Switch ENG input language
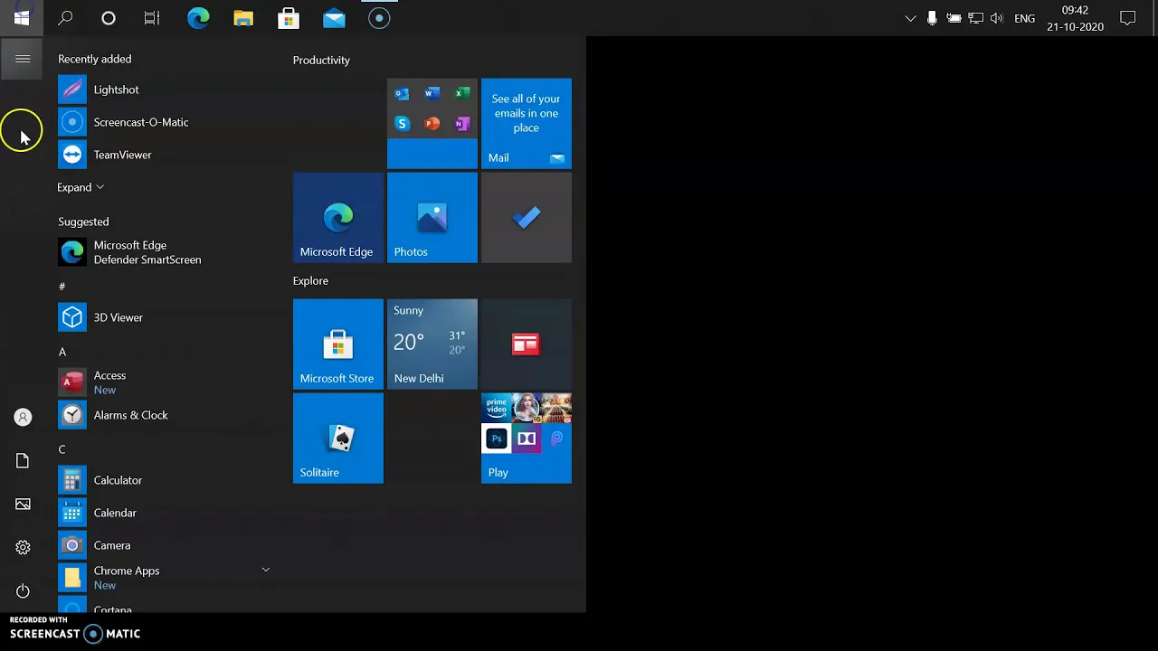The height and width of the screenshot is (651, 1158). 1024,18
